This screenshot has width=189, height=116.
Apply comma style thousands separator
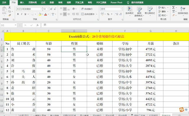click(x=112, y=14)
